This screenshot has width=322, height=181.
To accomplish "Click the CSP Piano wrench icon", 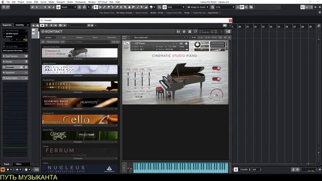I will tap(126, 43).
